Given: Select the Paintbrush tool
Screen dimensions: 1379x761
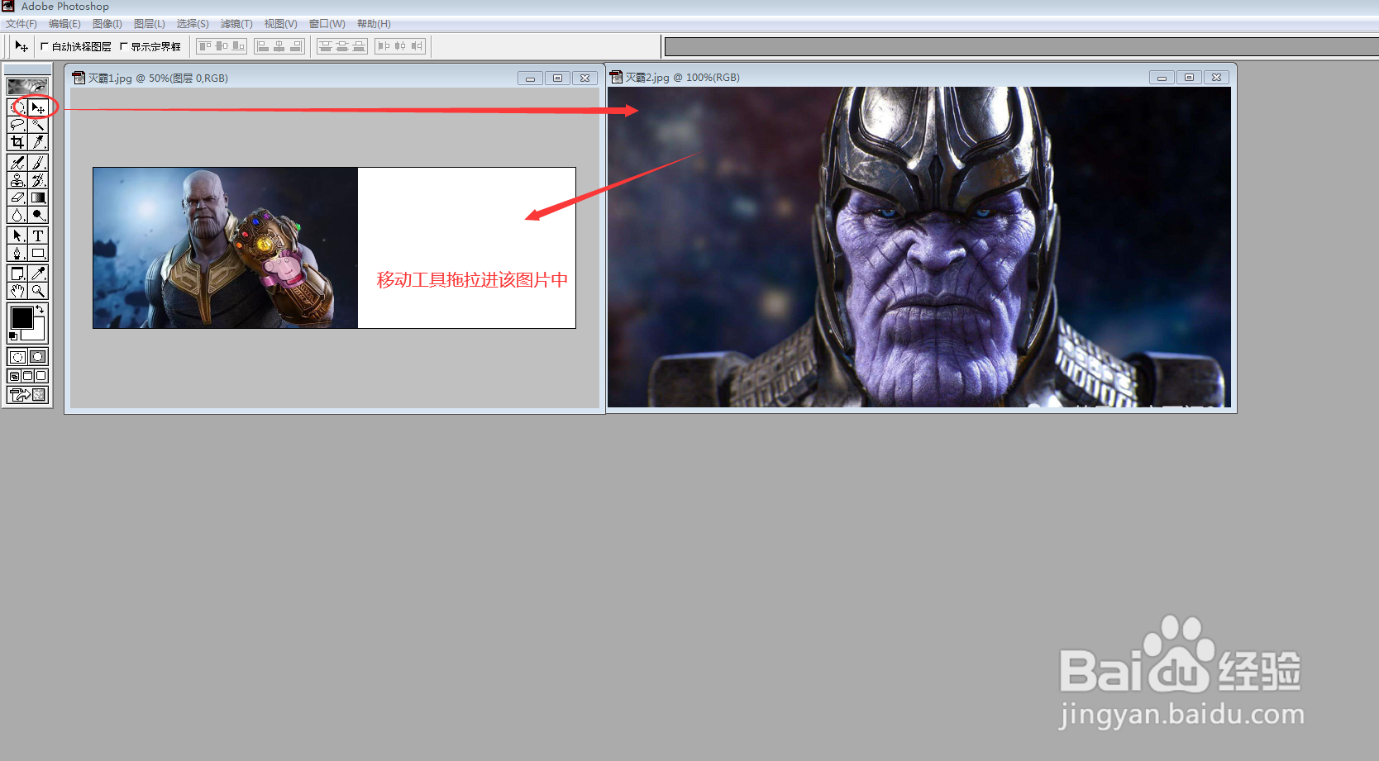Looking at the screenshot, I should [38, 163].
